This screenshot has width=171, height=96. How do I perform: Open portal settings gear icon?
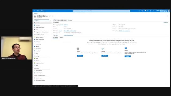148,11
